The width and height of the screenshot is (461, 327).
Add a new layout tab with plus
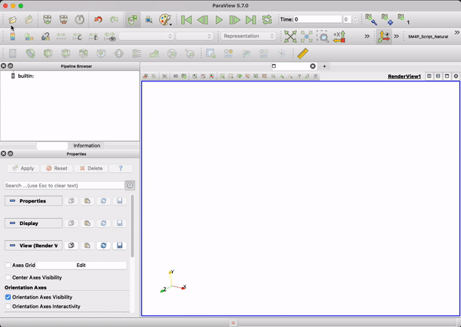tap(324, 67)
